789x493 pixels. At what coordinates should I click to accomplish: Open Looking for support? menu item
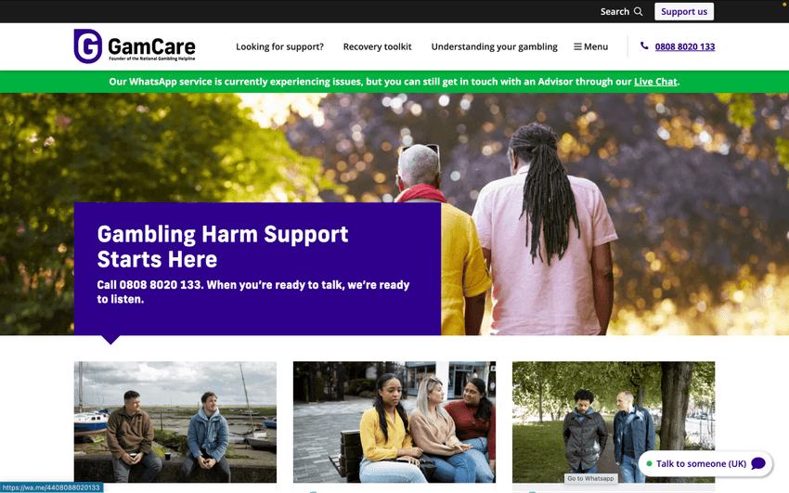point(279,46)
